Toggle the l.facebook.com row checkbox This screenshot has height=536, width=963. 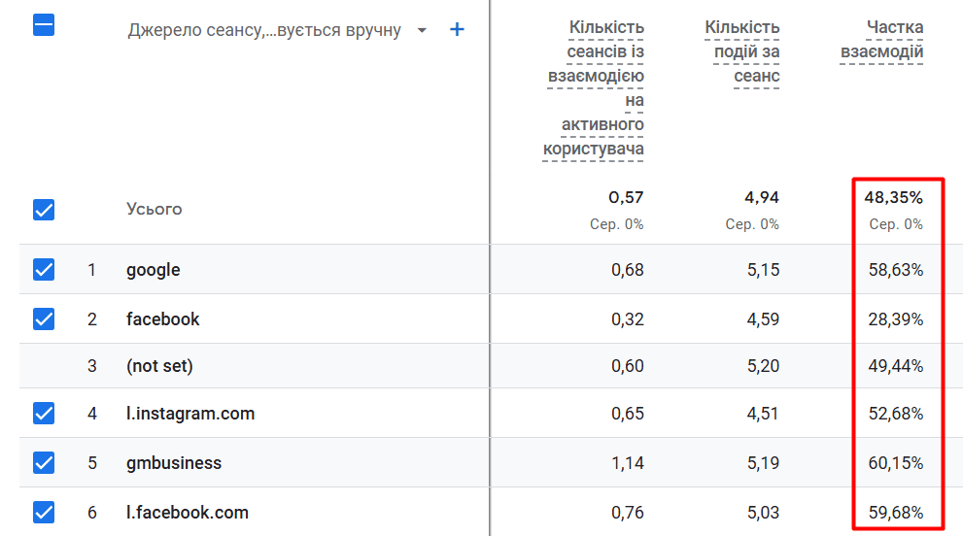pos(44,512)
